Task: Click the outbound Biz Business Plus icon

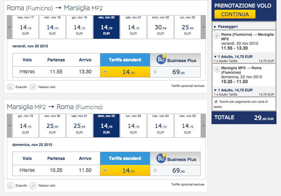Action: coord(161,60)
